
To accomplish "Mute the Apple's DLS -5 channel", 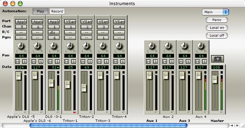I will click(x=18, y=62).
